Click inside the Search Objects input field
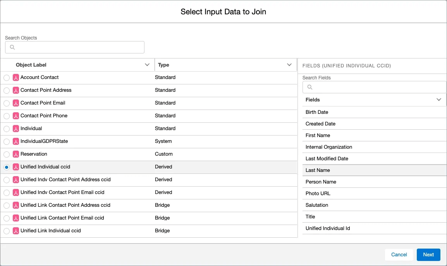447x266 pixels. (x=75, y=47)
